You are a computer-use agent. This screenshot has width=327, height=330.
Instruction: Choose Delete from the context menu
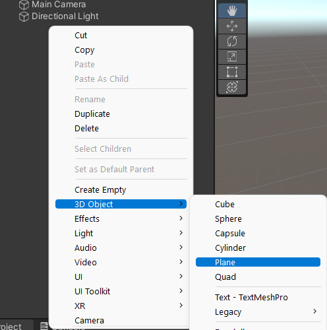tap(121, 129)
